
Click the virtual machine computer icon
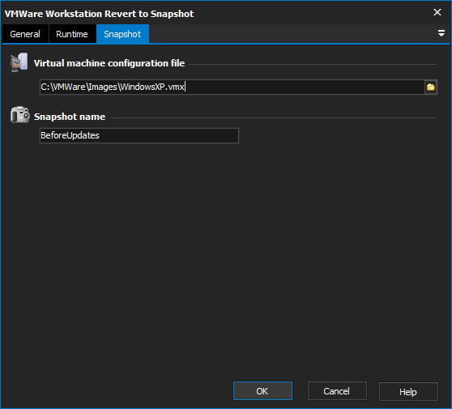[19, 62]
